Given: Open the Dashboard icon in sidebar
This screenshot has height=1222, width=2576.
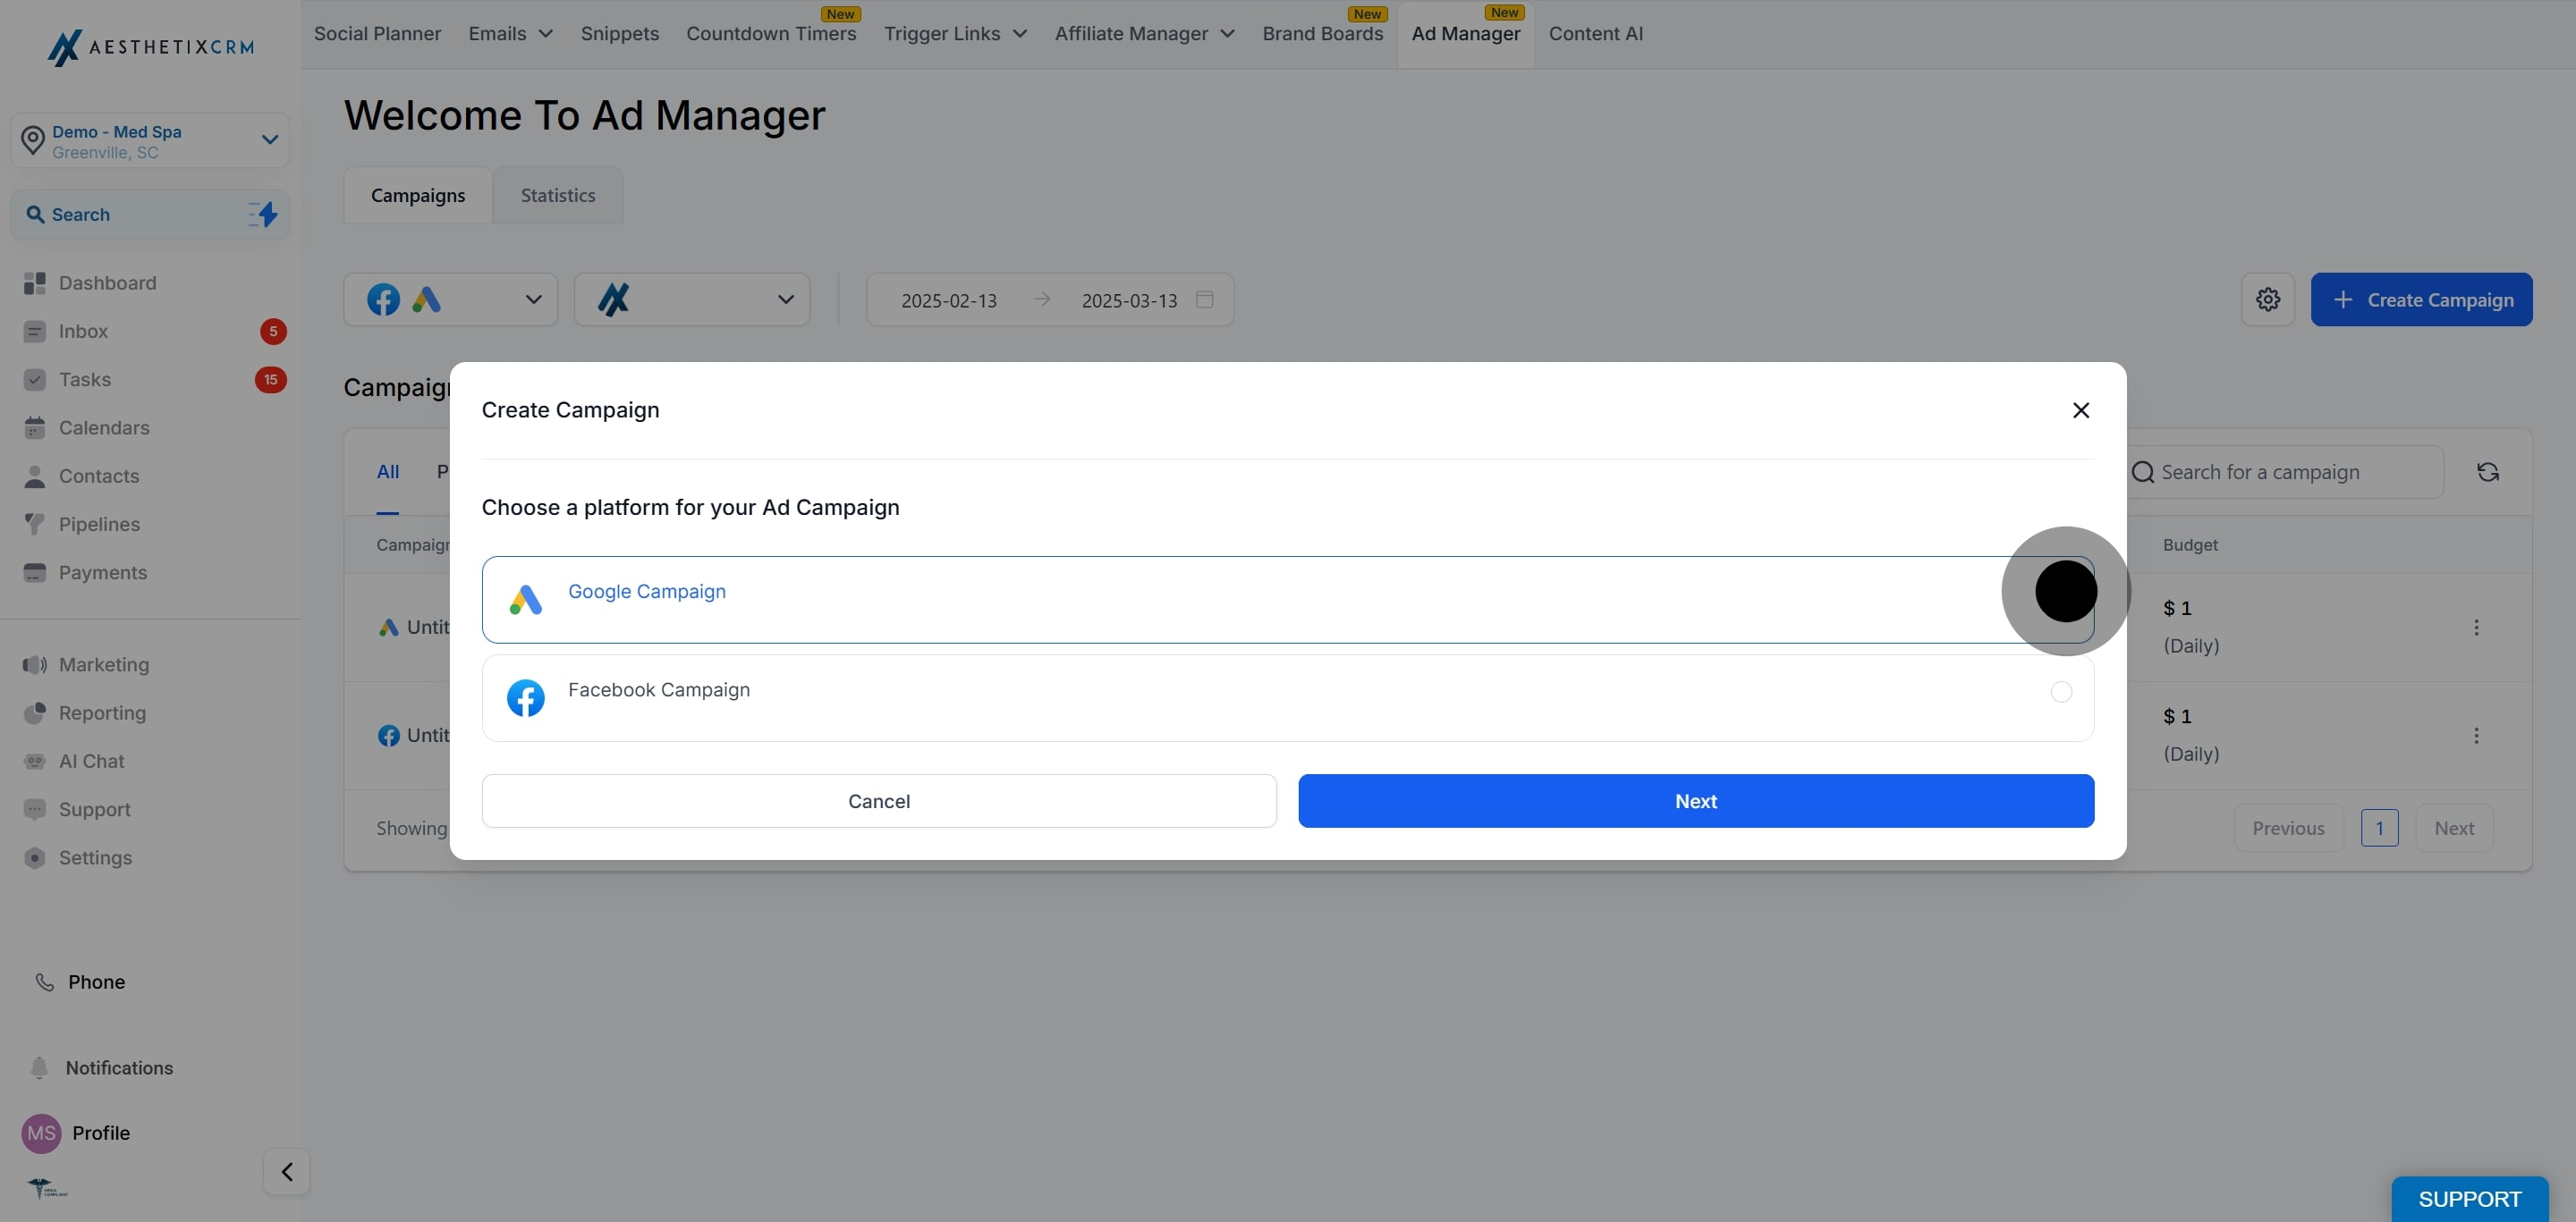Looking at the screenshot, I should (35, 282).
